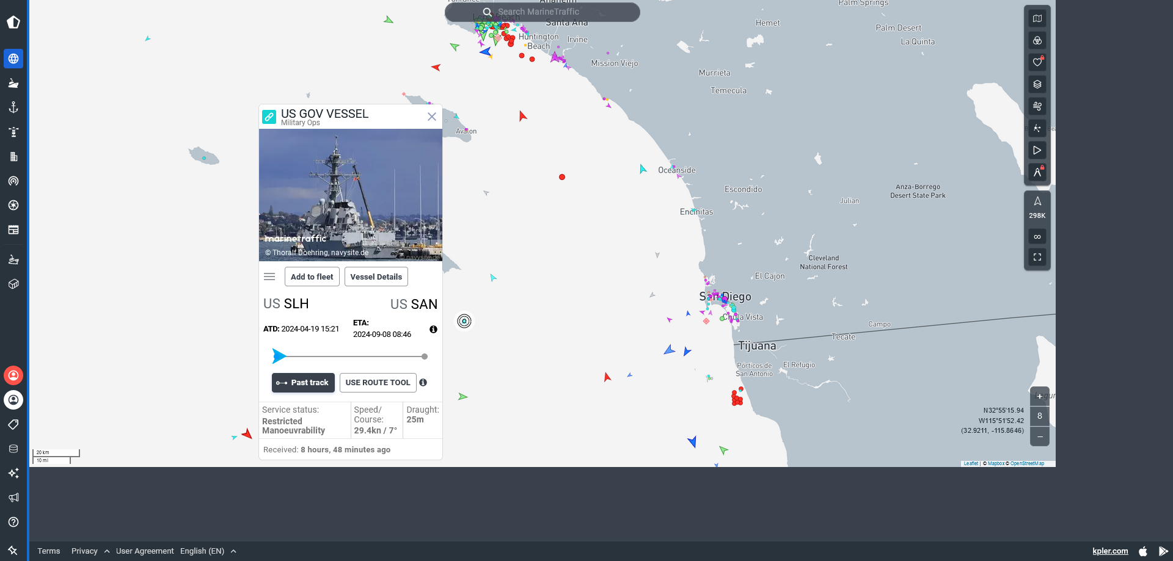Click the current zoom level 8 indicator
The width and height of the screenshot is (1173, 561).
[1040, 416]
